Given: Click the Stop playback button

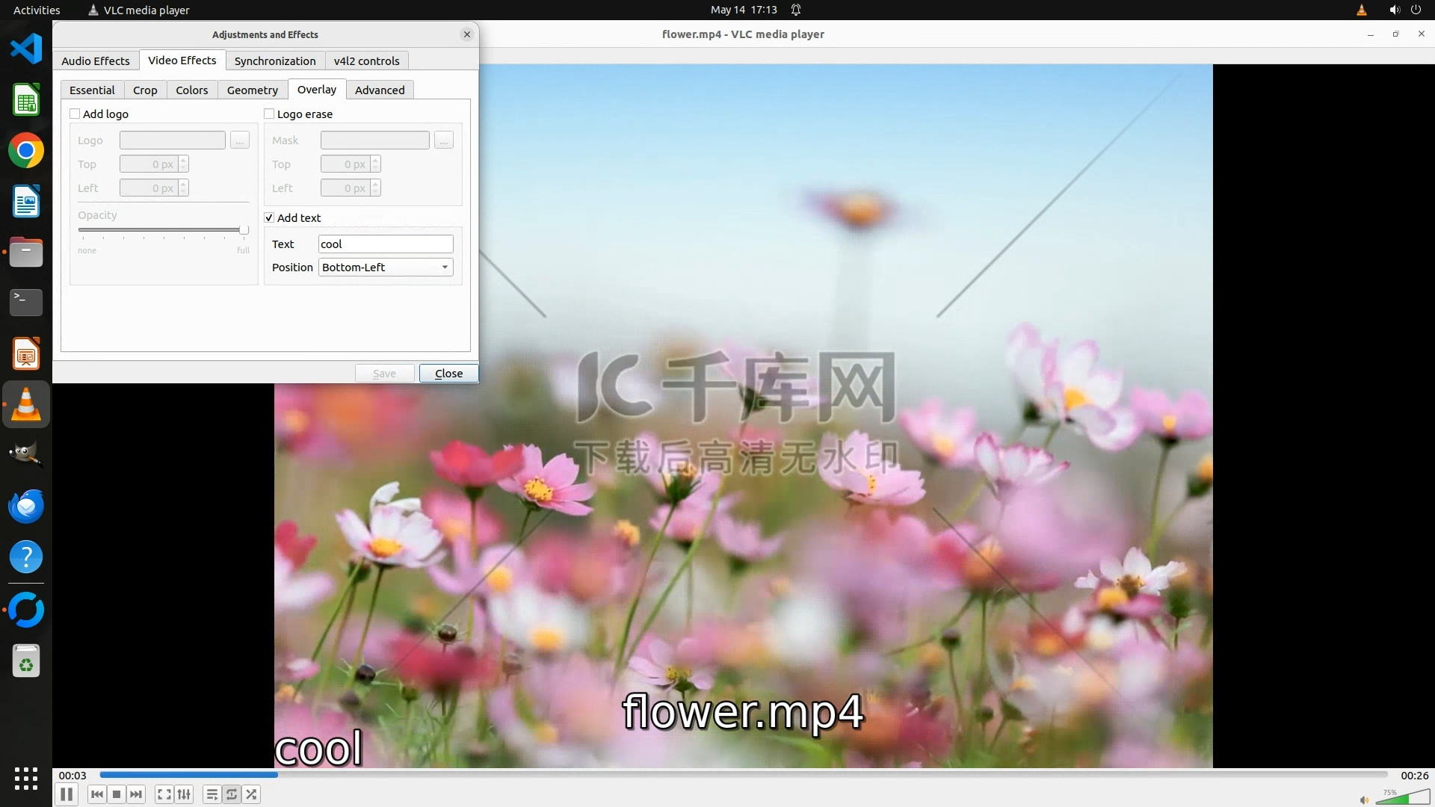Looking at the screenshot, I should tap(117, 794).
